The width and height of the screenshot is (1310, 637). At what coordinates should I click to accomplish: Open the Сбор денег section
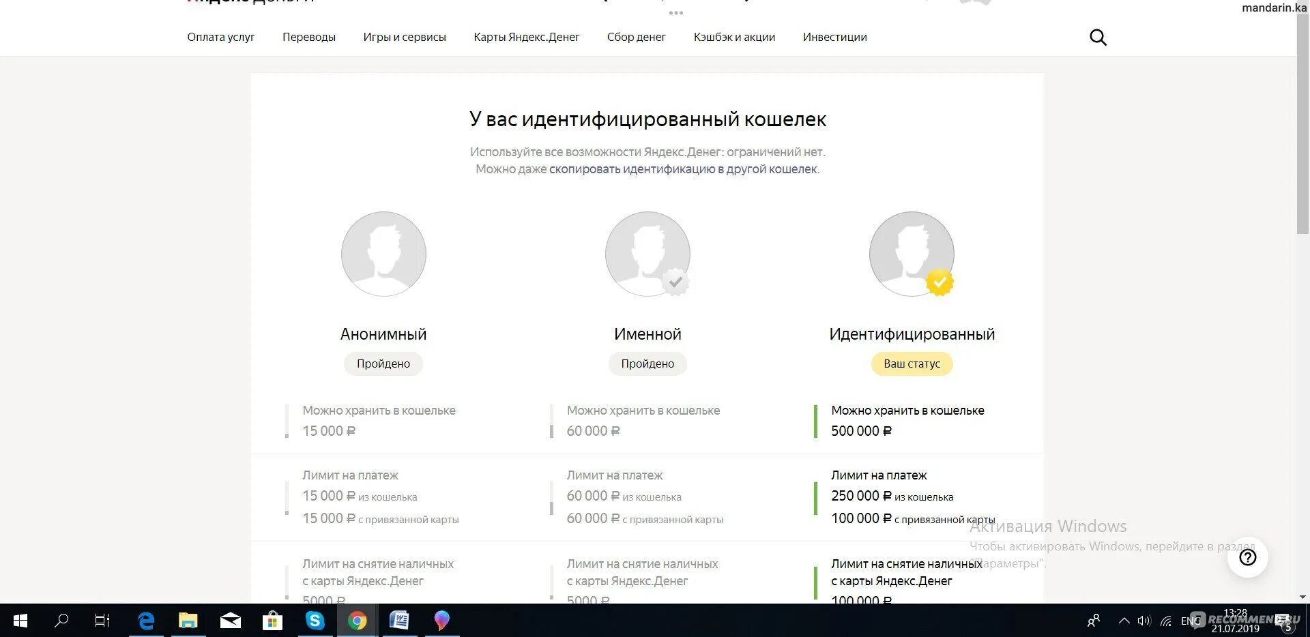(637, 37)
